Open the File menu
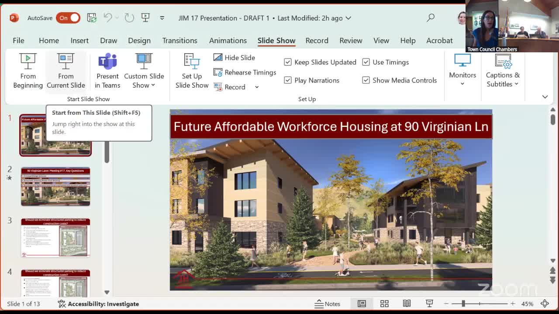 [x=18, y=41]
